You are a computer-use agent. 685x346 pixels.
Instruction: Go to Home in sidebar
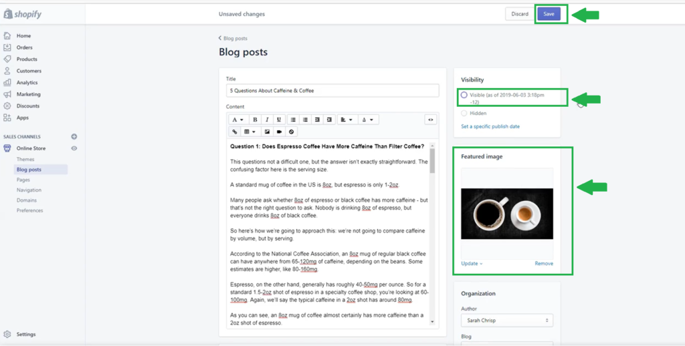23,36
